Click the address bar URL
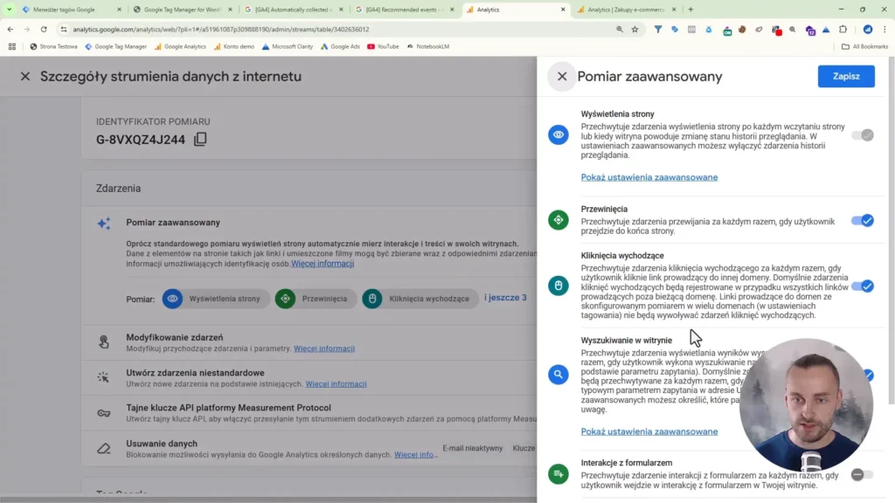This screenshot has height=503, width=895. (x=221, y=29)
